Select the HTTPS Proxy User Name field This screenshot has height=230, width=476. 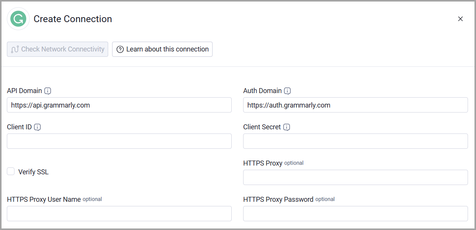pyautogui.click(x=119, y=214)
